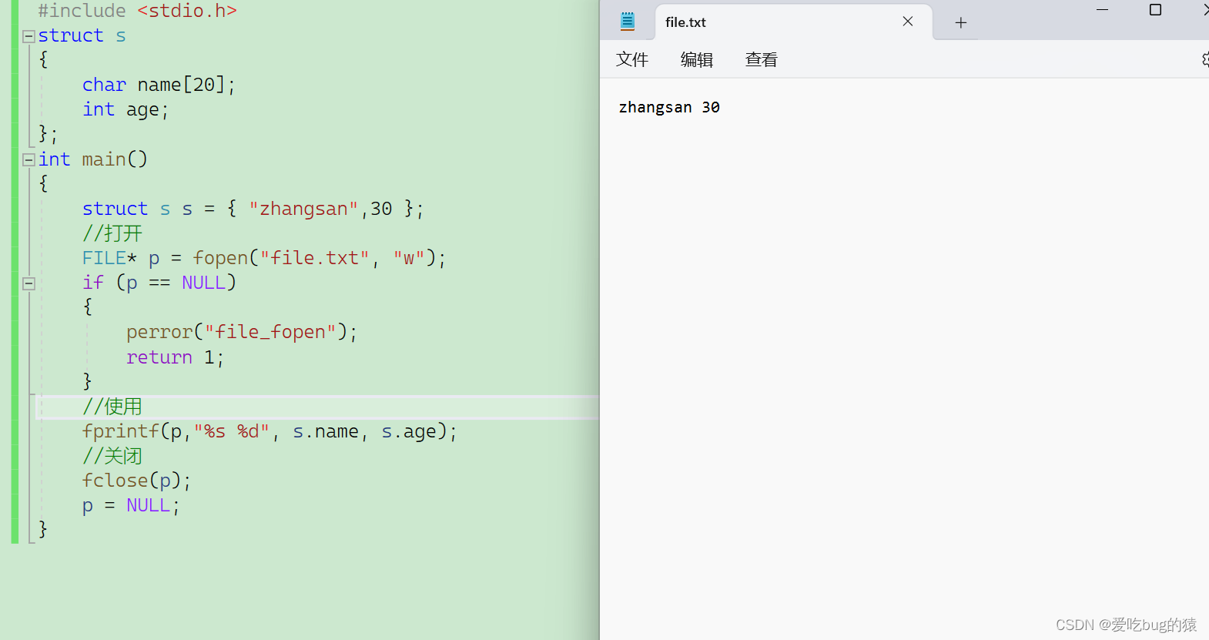Viewport: 1209px width, 640px height.
Task: Click the #include <stdio.h> line
Action: tap(137, 11)
